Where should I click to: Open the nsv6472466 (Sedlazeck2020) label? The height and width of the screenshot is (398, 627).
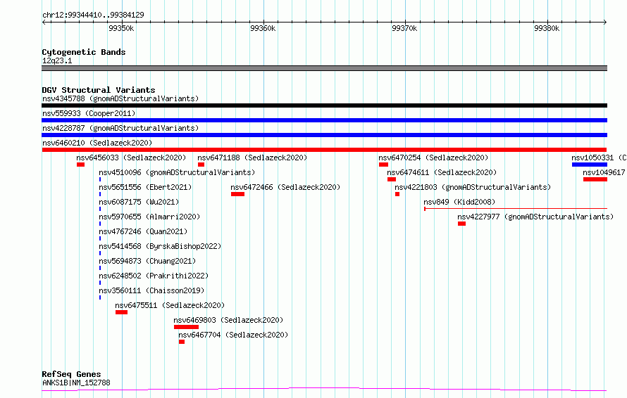tap(285, 187)
